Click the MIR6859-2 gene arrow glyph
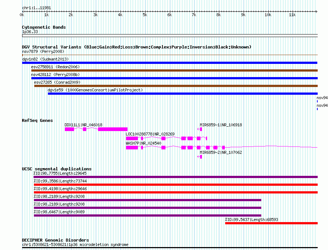 (x=200, y=157)
